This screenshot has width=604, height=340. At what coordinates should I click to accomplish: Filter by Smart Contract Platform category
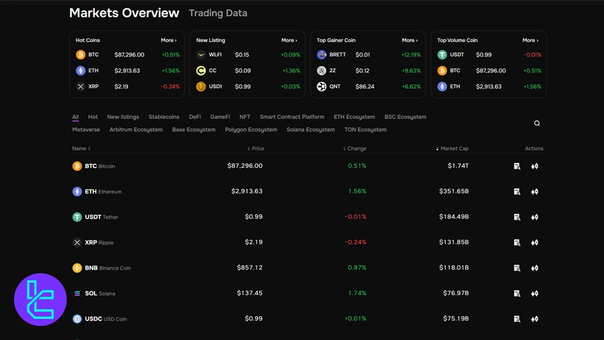tap(292, 117)
